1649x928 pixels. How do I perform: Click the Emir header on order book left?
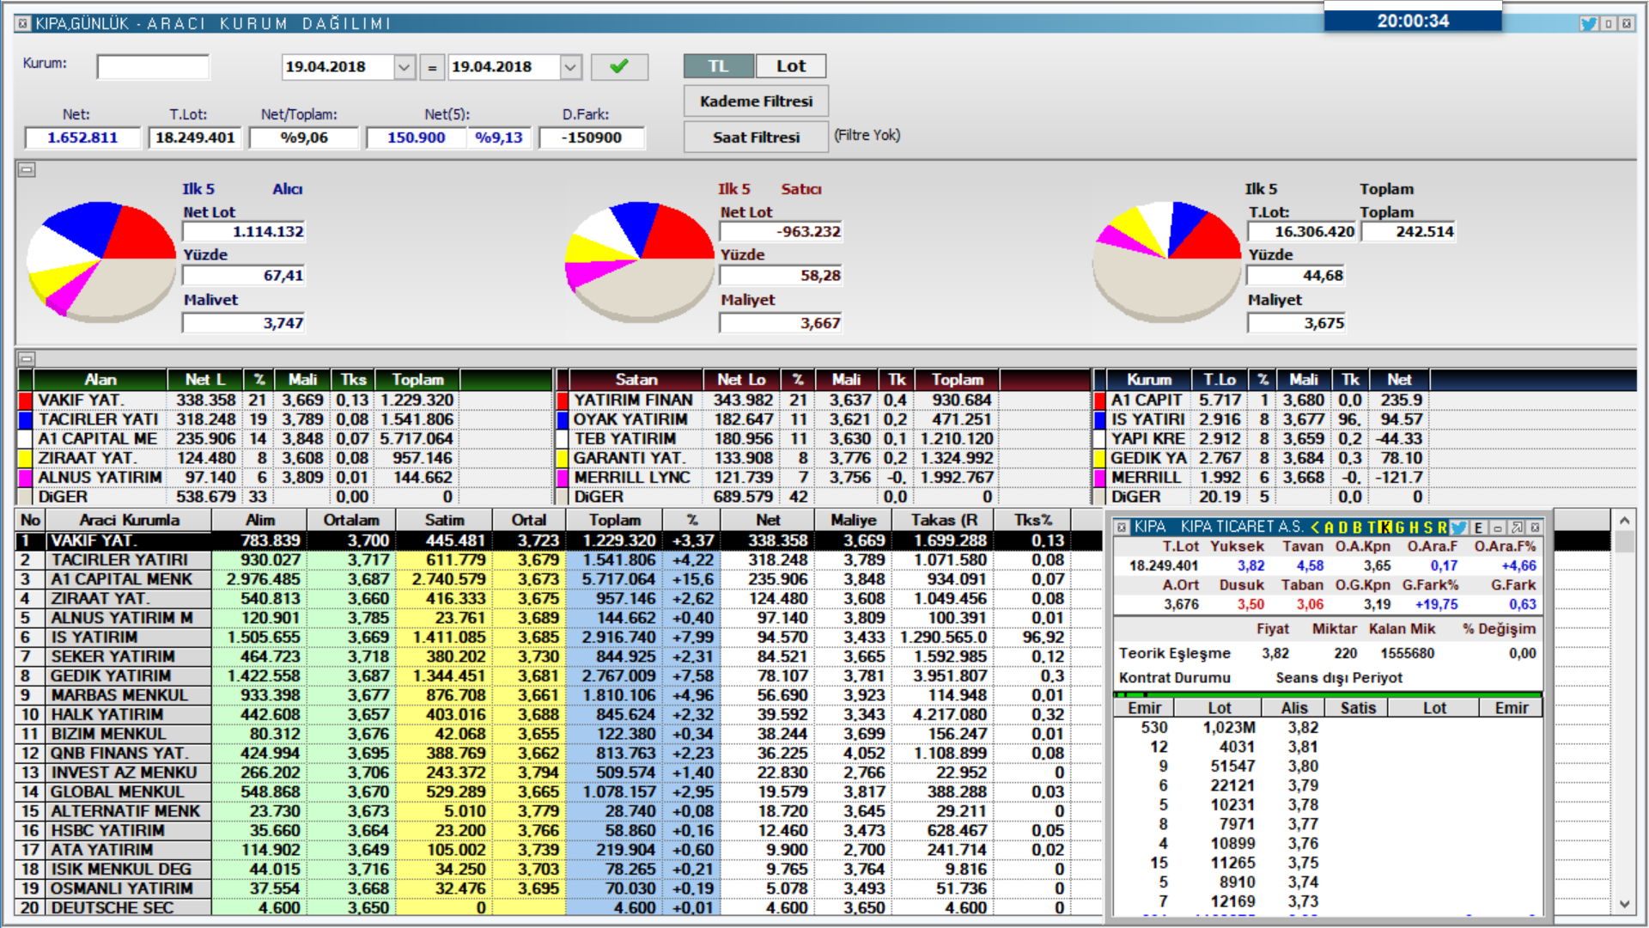[x=1144, y=708]
